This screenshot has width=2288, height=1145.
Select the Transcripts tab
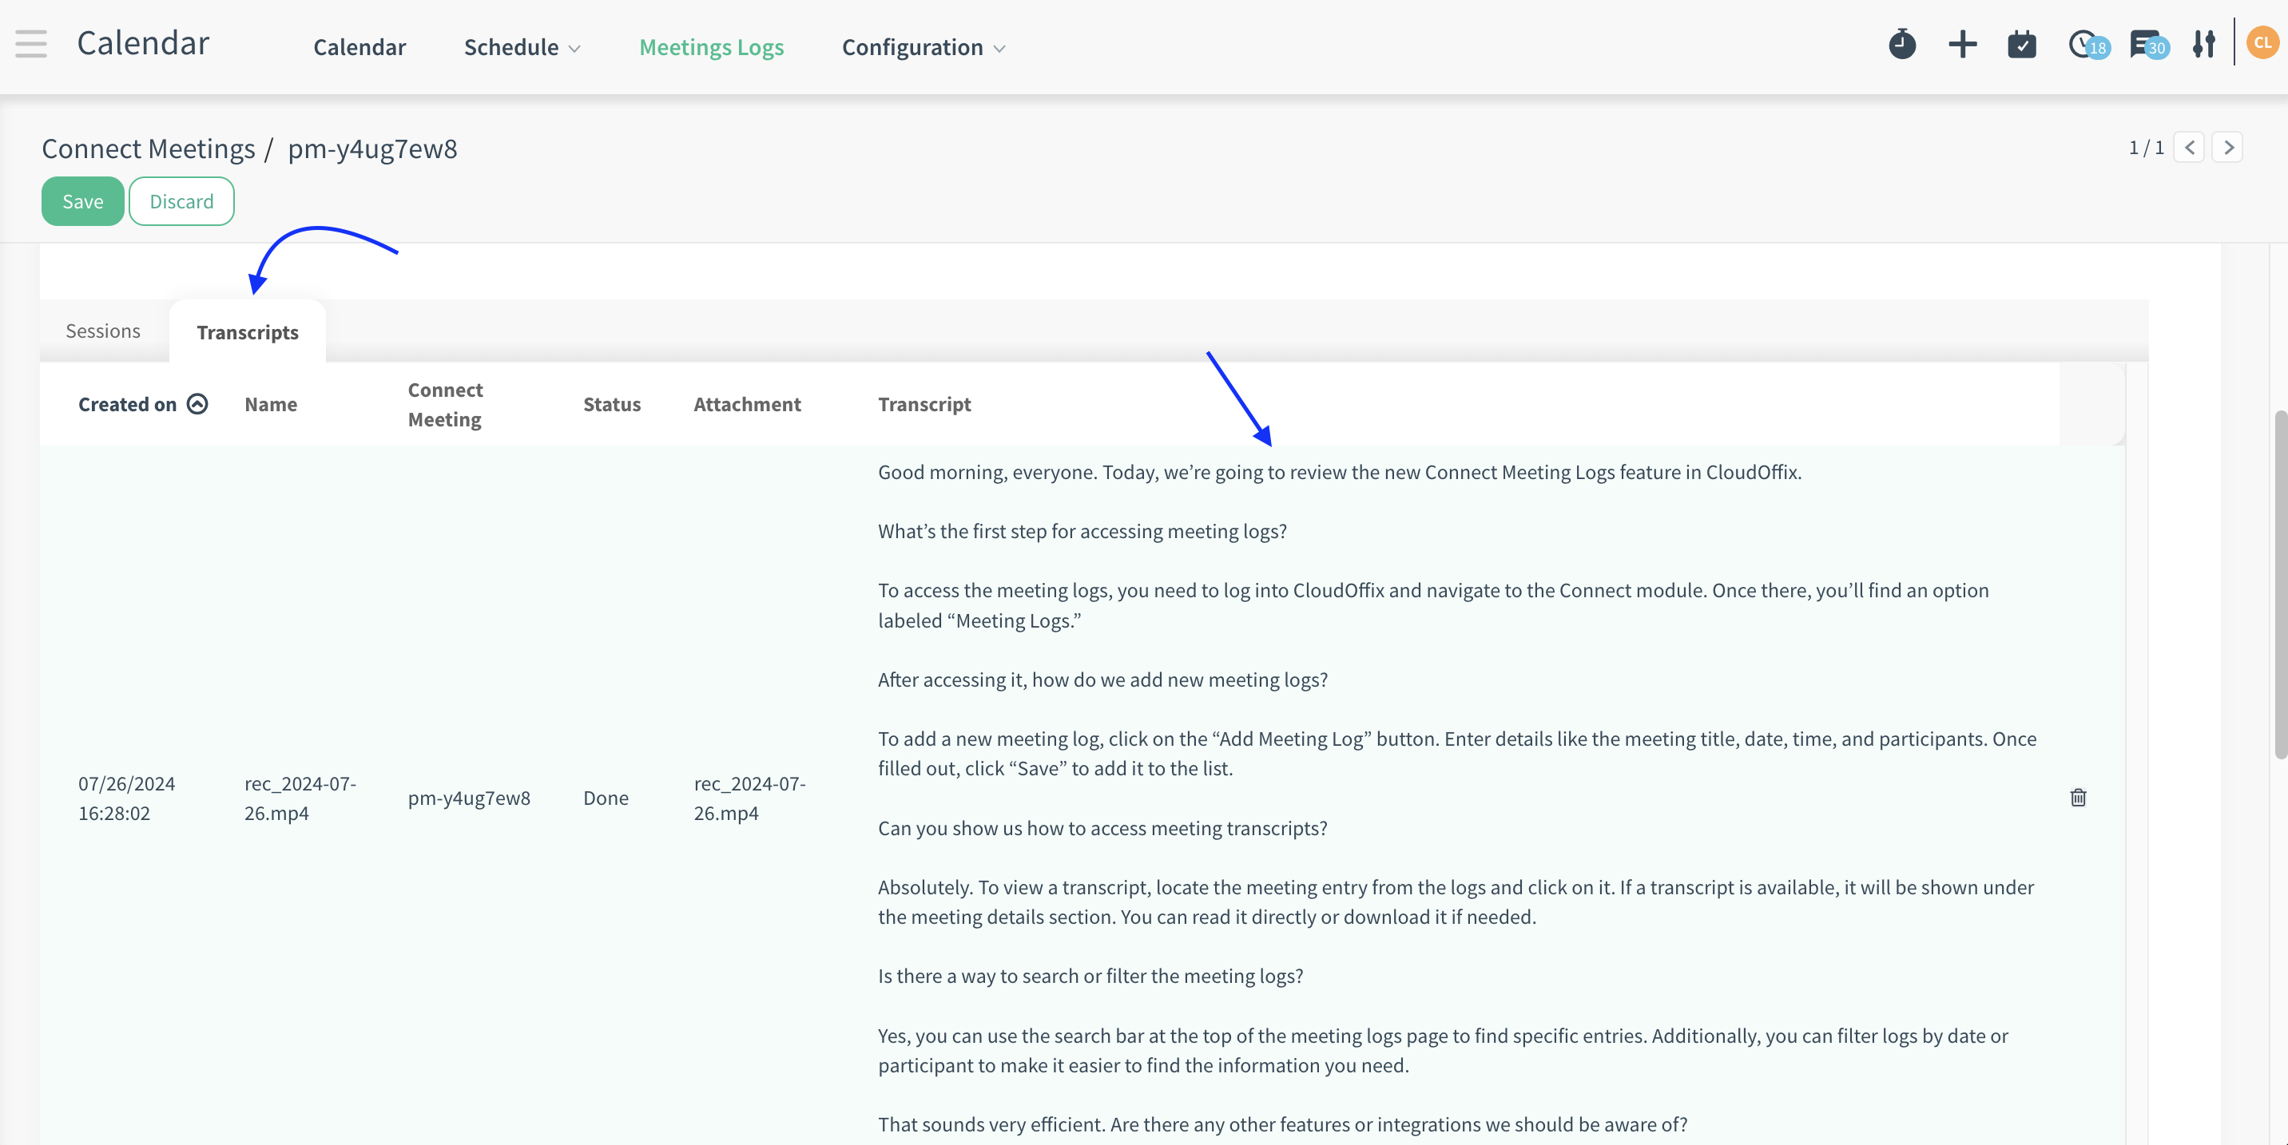[247, 332]
